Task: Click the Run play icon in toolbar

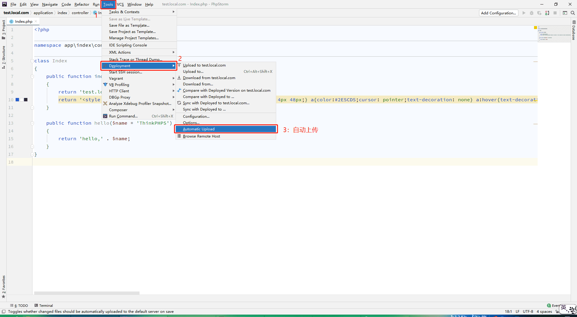Action: 524,13
